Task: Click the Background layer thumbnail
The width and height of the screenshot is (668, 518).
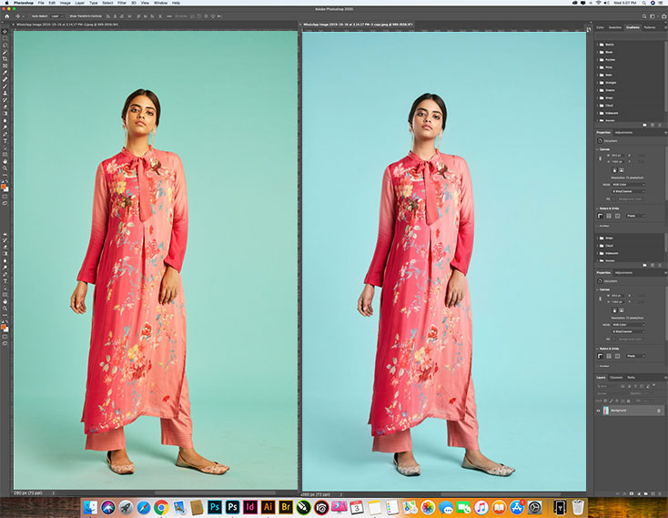Action: click(606, 411)
